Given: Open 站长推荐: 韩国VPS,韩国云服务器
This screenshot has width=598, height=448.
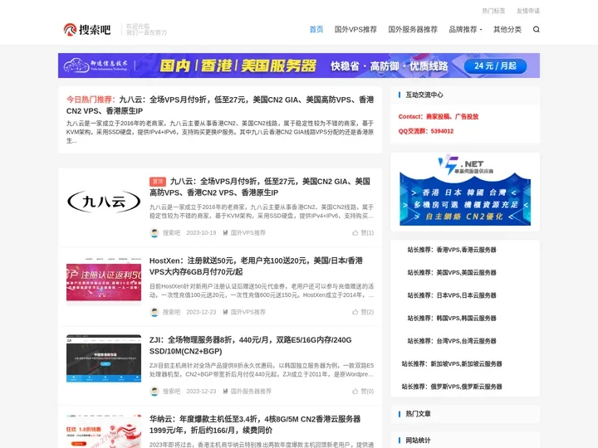Looking at the screenshot, I should [452, 318].
